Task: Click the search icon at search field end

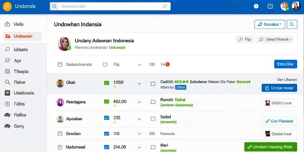Action: [x=164, y=7]
